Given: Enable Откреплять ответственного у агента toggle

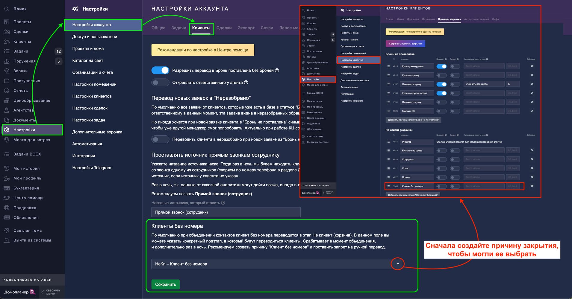Looking at the screenshot, I should pyautogui.click(x=160, y=83).
